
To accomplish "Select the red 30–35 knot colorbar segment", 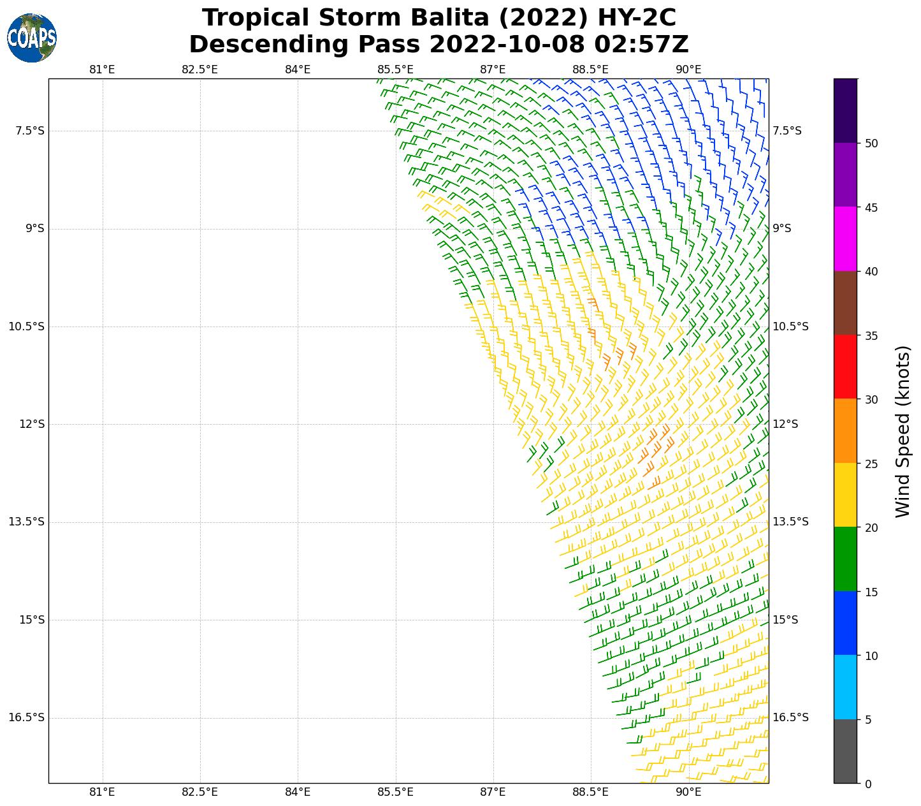I will [x=845, y=367].
